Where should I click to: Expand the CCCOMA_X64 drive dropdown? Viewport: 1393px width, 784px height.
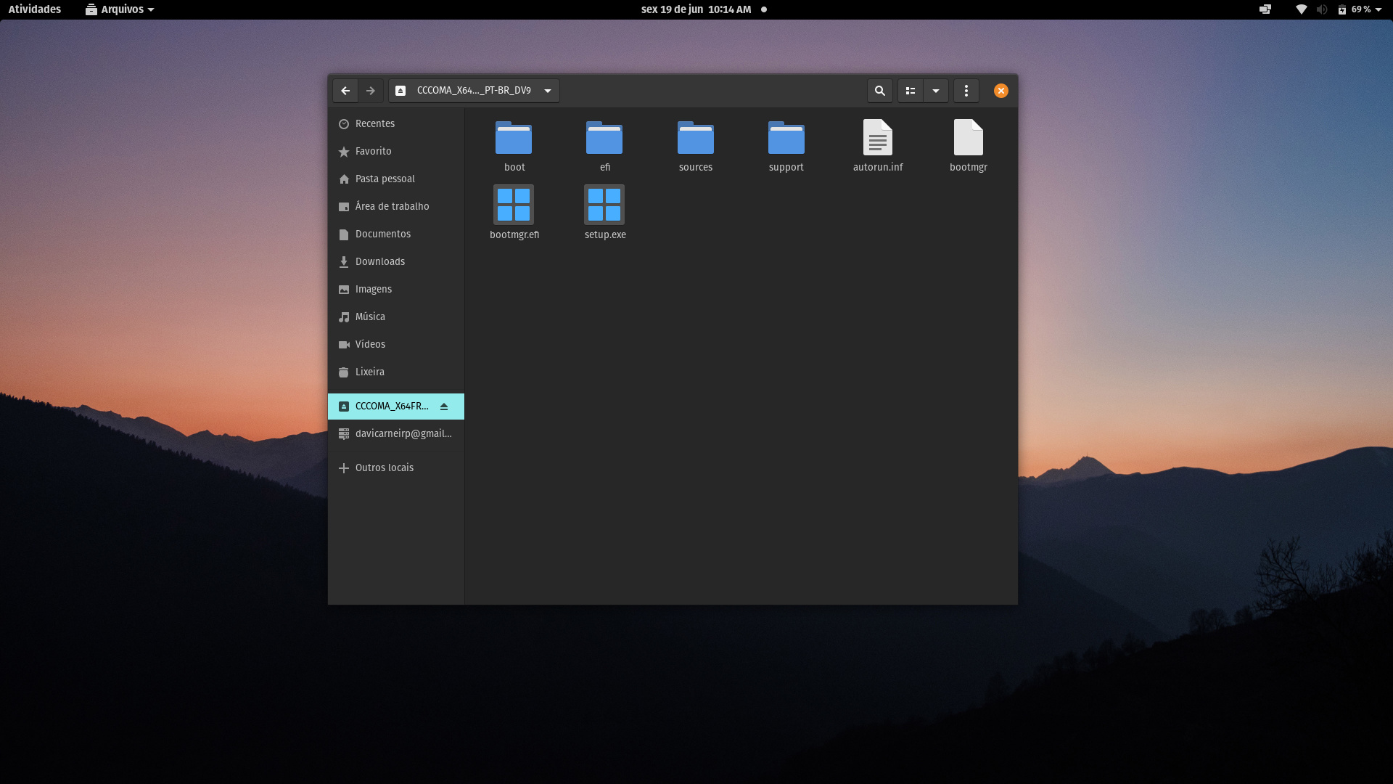tap(546, 90)
